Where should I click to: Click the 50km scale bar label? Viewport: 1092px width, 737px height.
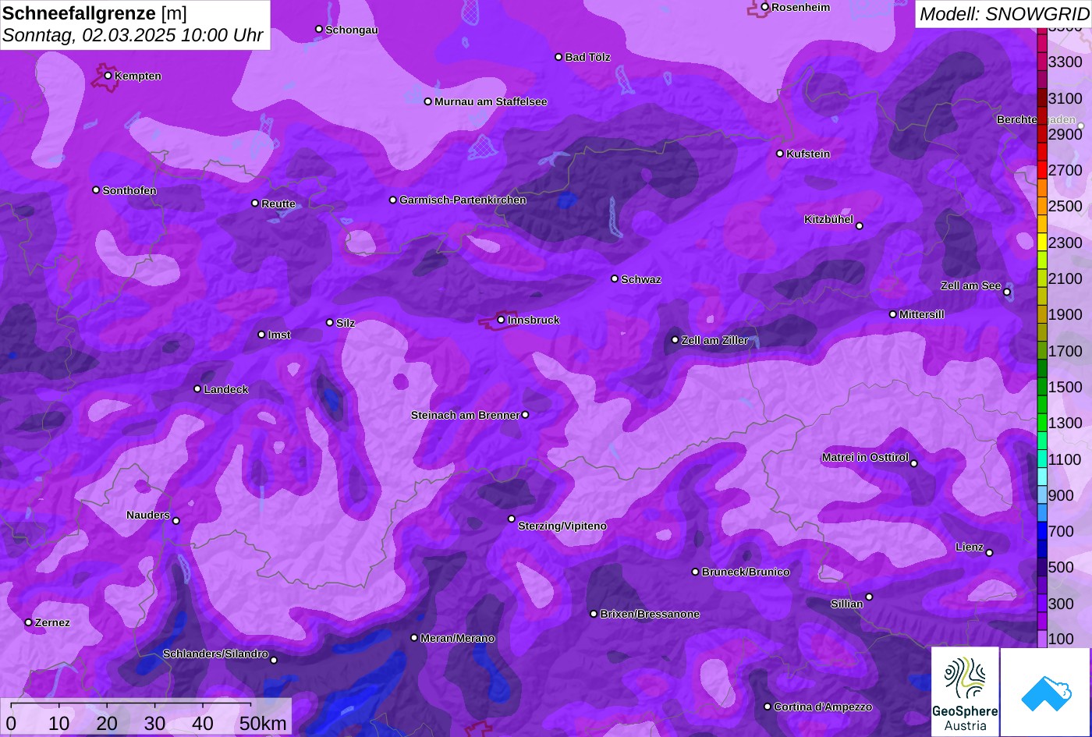[263, 724]
